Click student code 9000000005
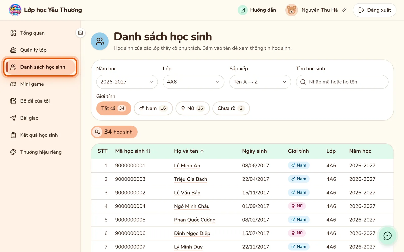Viewport: 404px width, 252px height. 130,220
